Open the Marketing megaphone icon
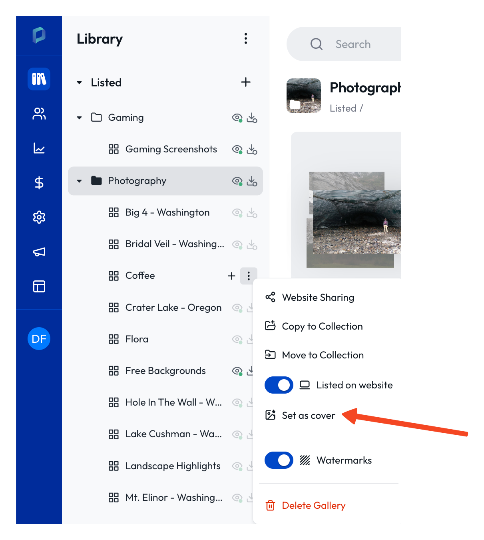Viewport: 484px width, 540px height. coord(39,252)
